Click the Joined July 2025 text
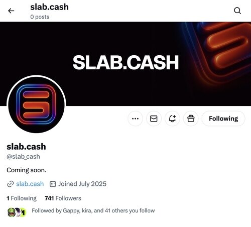Image resolution: width=251 pixels, height=227 pixels. click(82, 184)
